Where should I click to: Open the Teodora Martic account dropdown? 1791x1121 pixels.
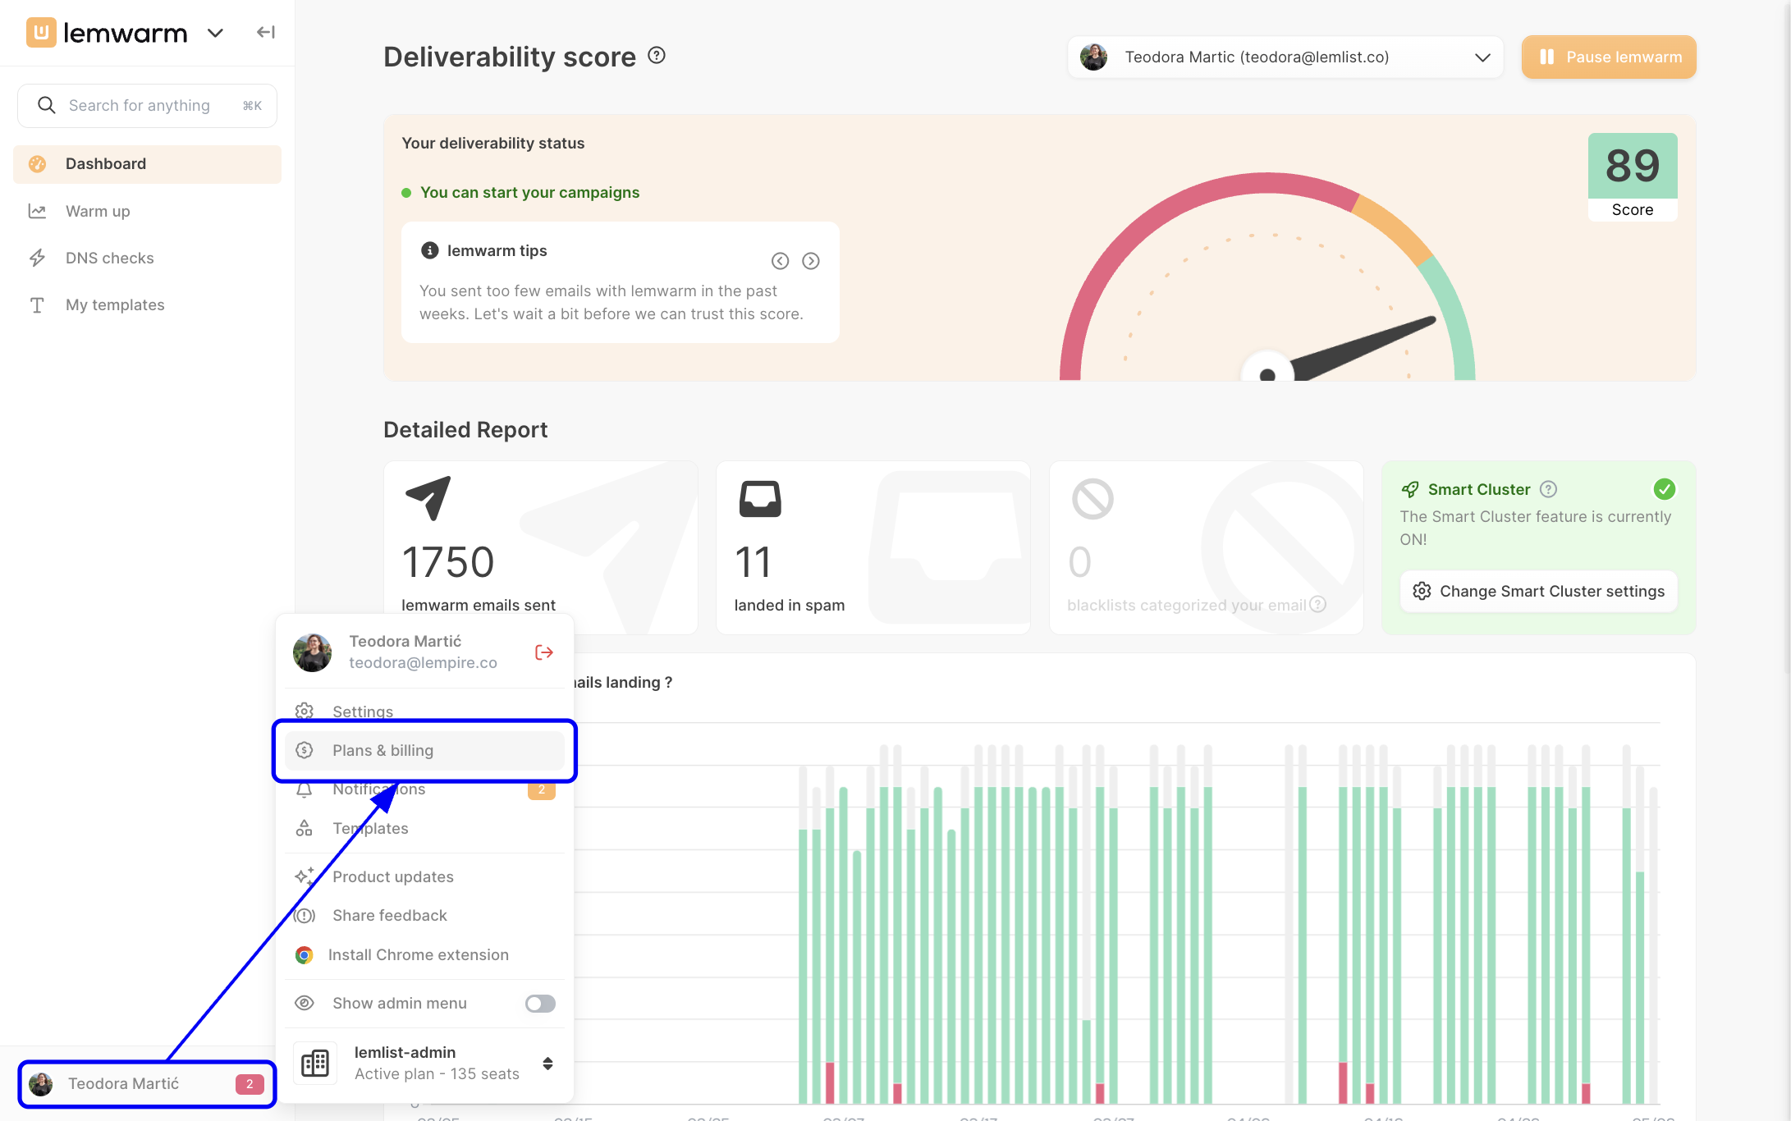click(x=1285, y=57)
